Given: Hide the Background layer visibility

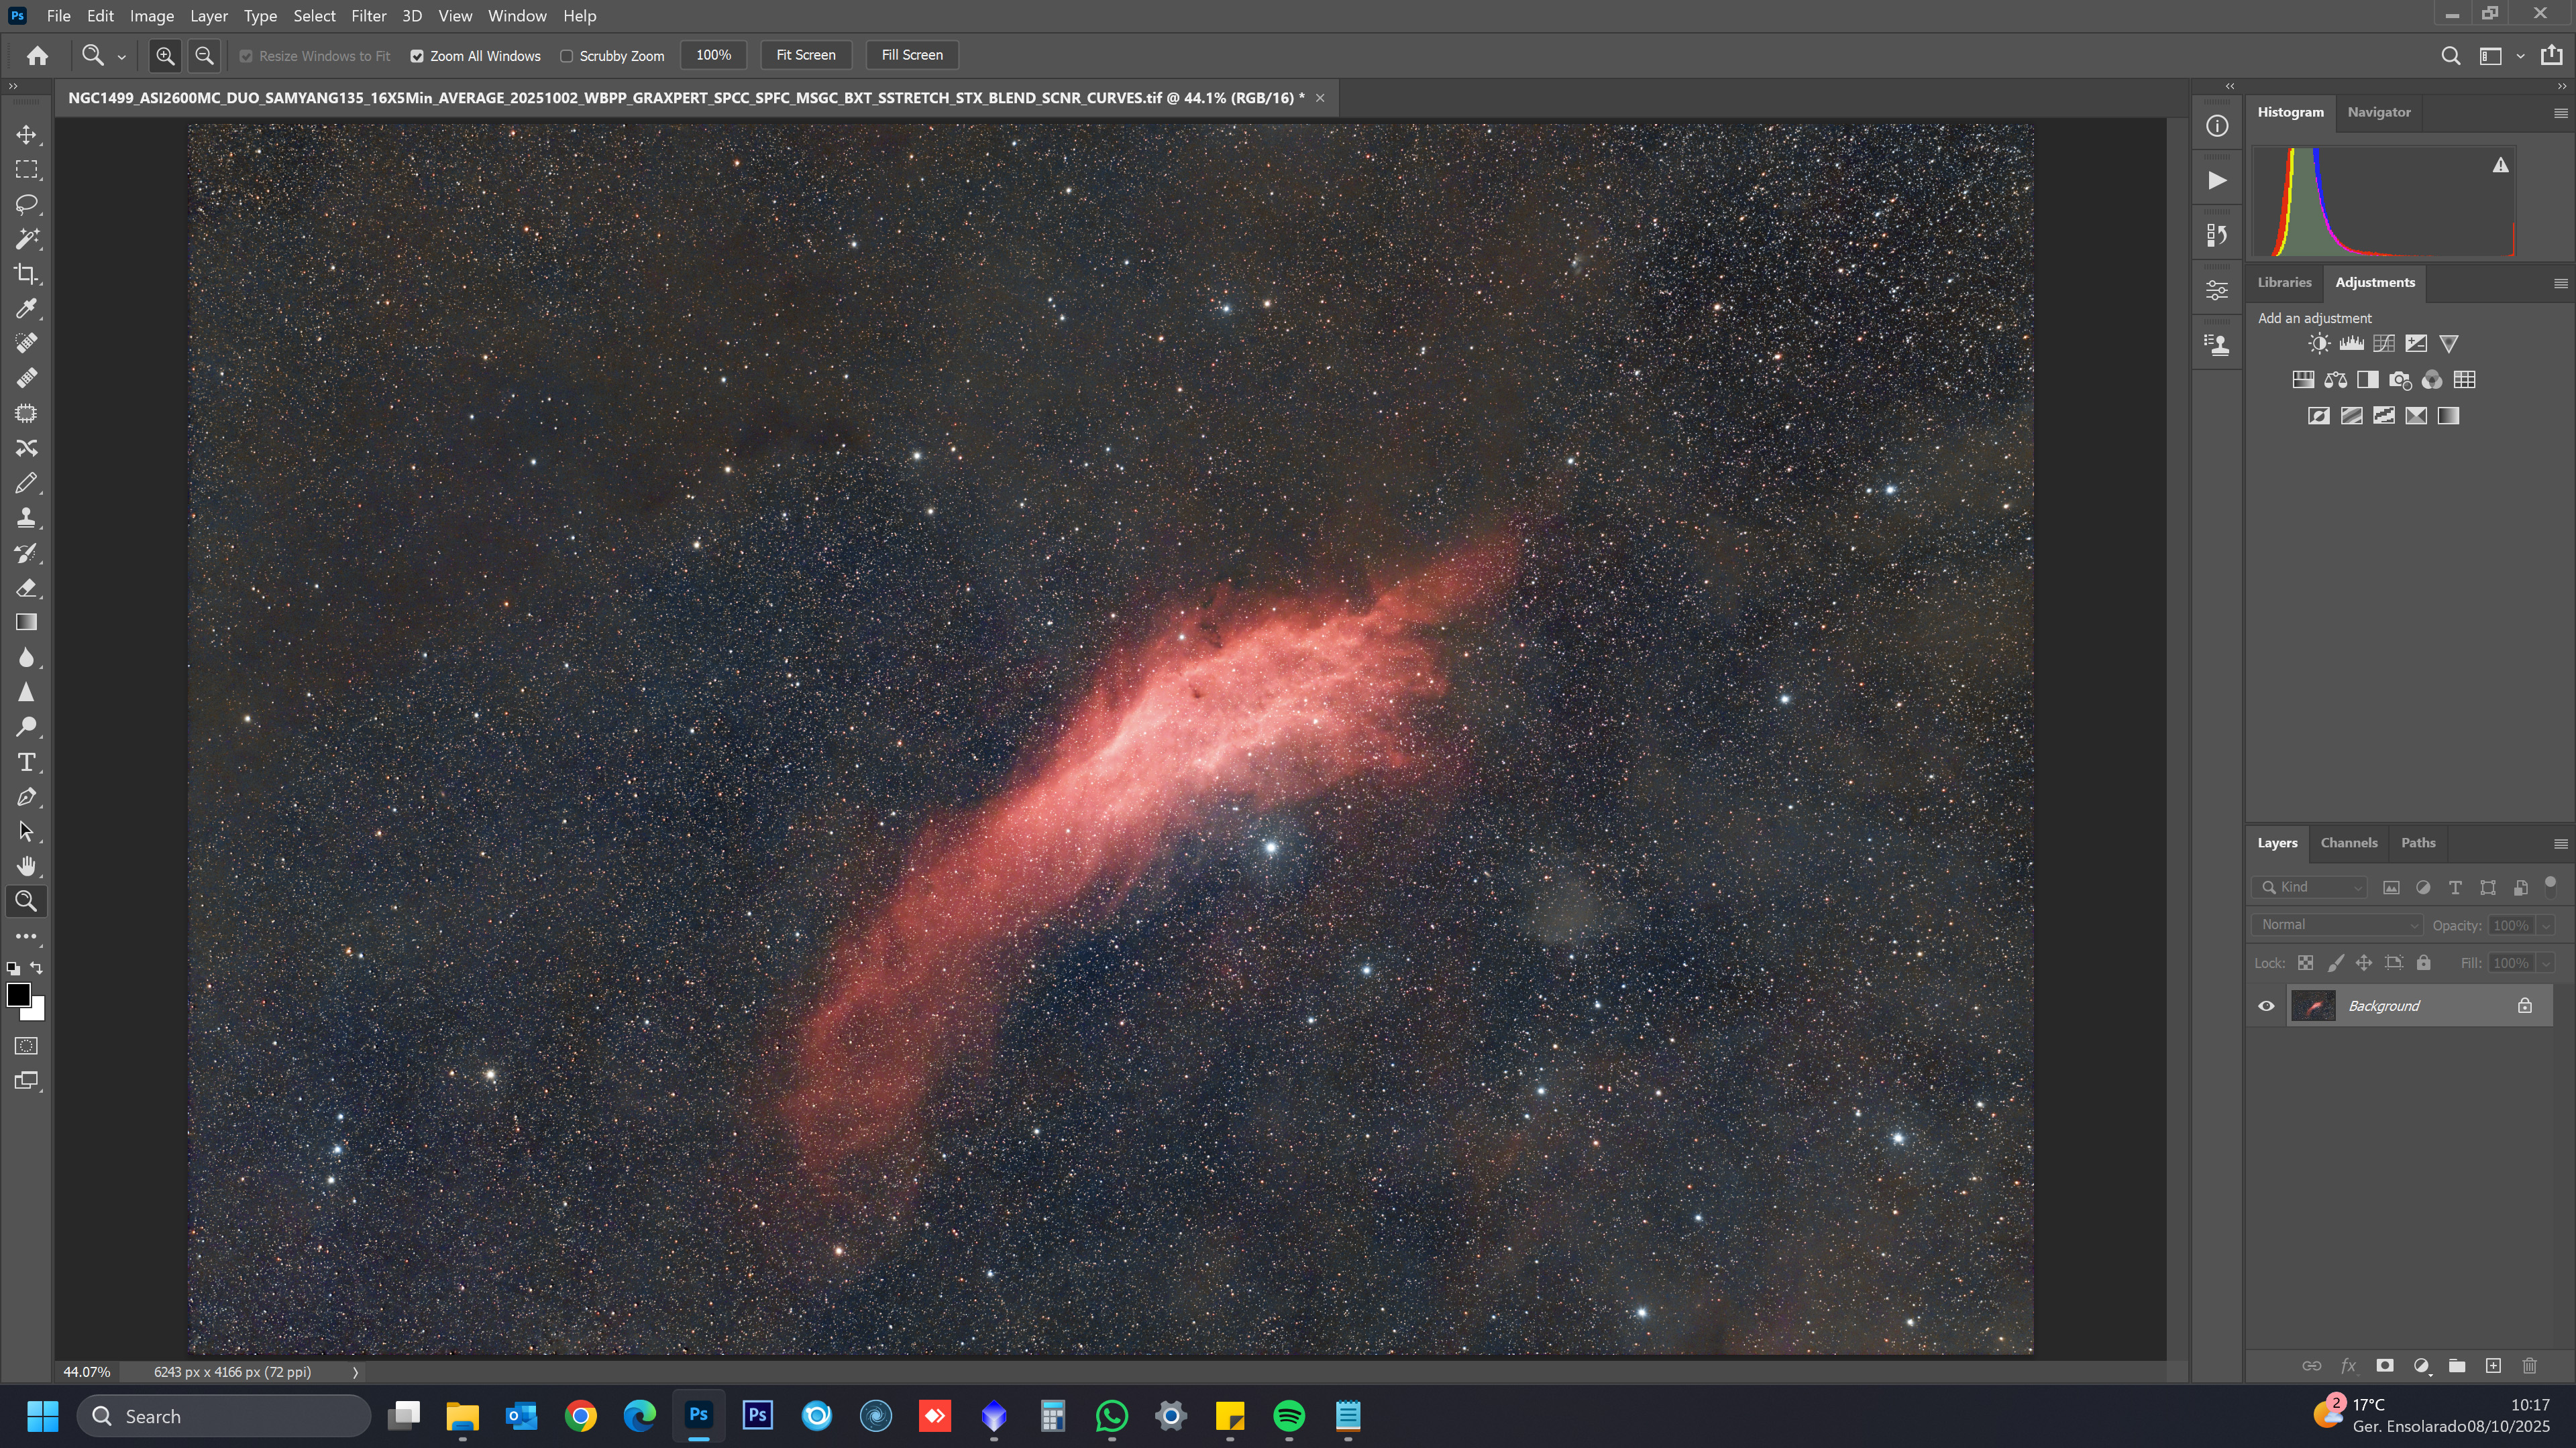Looking at the screenshot, I should [x=2266, y=1006].
